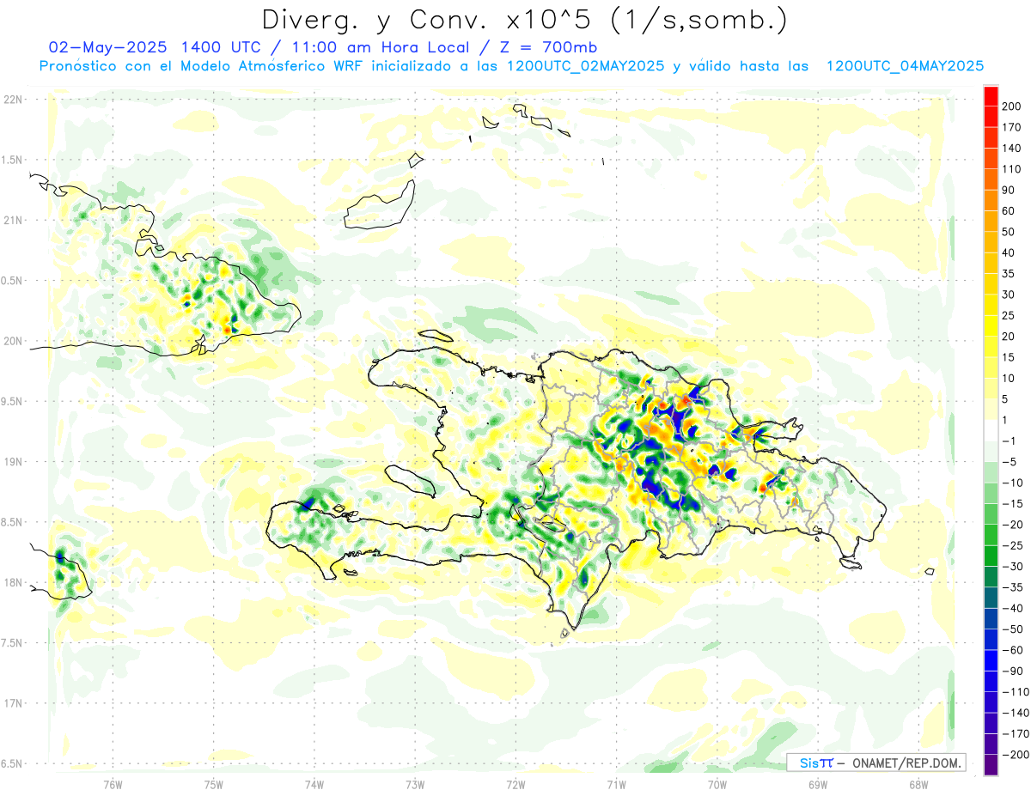The height and width of the screenshot is (796, 1031).
Task: Click the color scale value "-1"
Action: point(1009,441)
